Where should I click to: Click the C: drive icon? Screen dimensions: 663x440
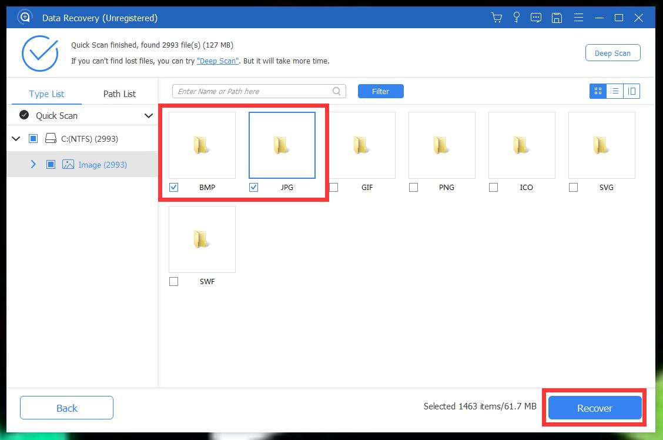click(x=51, y=138)
